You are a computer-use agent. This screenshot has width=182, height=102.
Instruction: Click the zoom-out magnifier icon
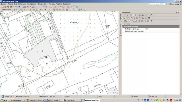30,7
